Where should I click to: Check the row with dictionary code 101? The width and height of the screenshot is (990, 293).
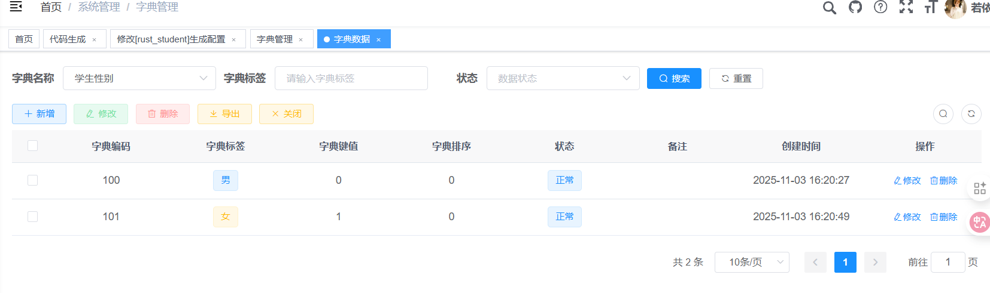point(33,217)
